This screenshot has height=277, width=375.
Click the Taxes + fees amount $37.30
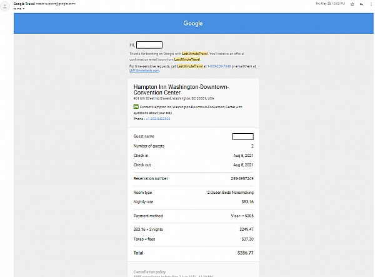point(247,239)
